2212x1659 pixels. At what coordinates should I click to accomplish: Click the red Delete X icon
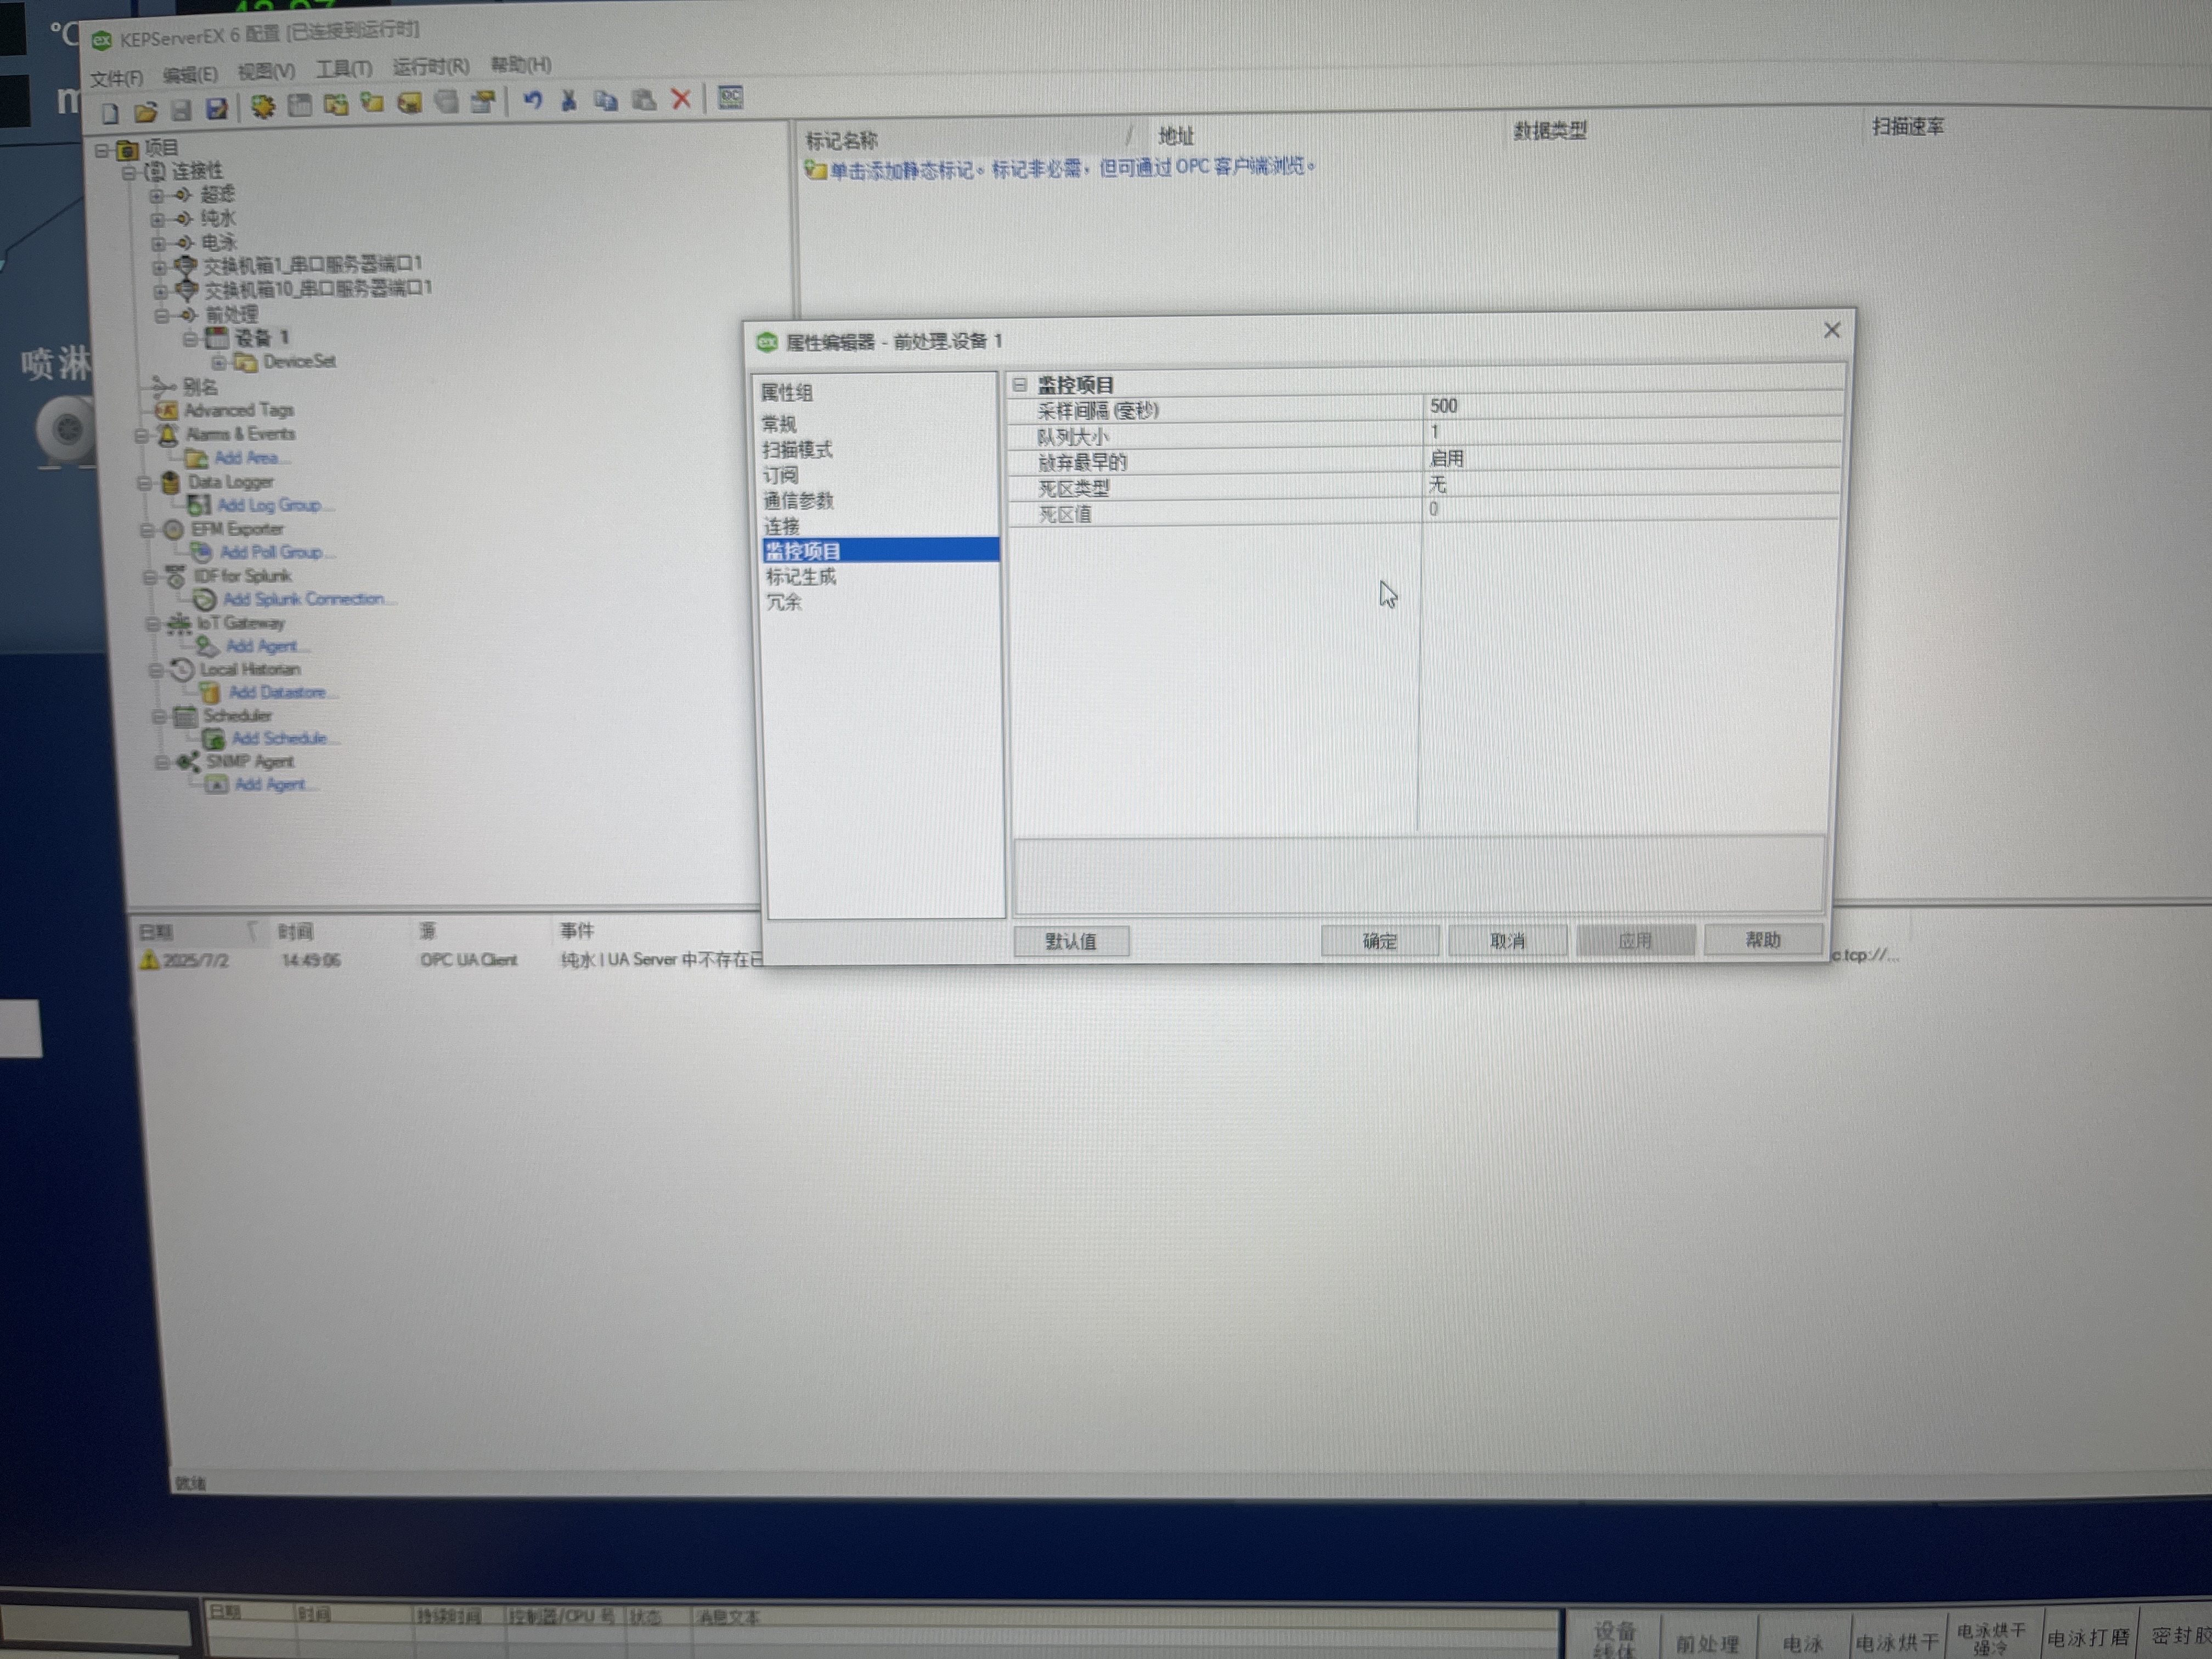point(681,98)
